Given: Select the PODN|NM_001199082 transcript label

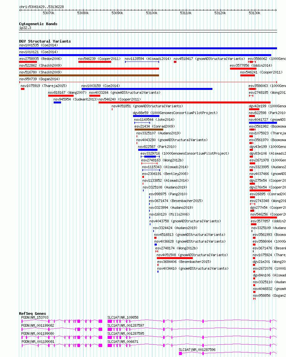Looking at the screenshot, I should 38,325.
